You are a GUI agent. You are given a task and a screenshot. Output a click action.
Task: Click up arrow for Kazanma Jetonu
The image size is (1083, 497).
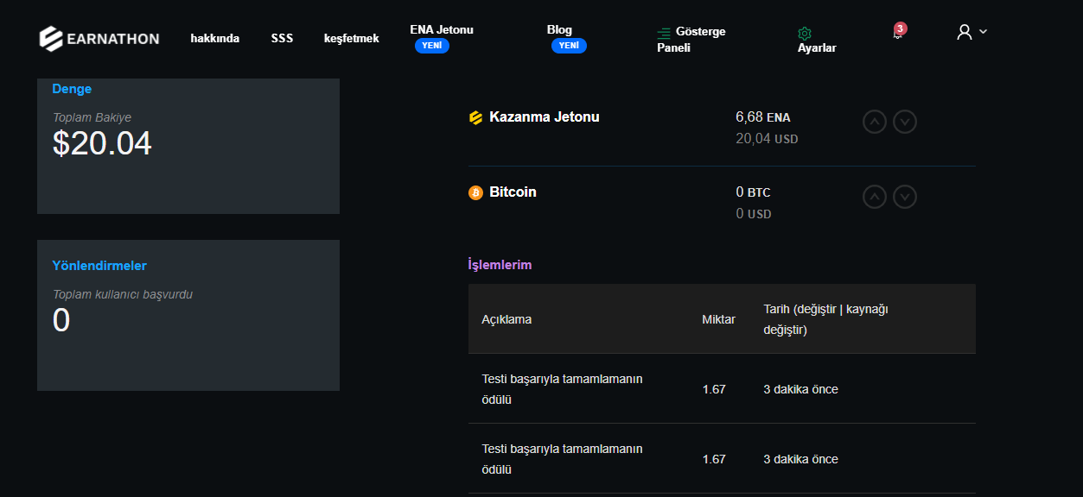tap(875, 122)
